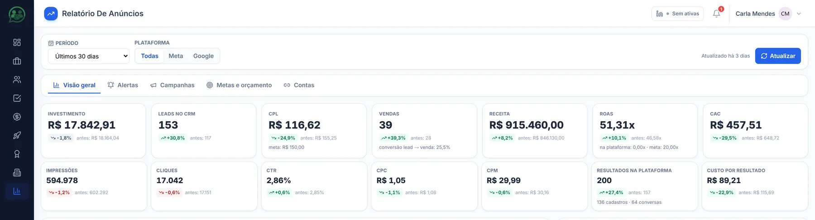Select the Todas platform filter

(149, 56)
